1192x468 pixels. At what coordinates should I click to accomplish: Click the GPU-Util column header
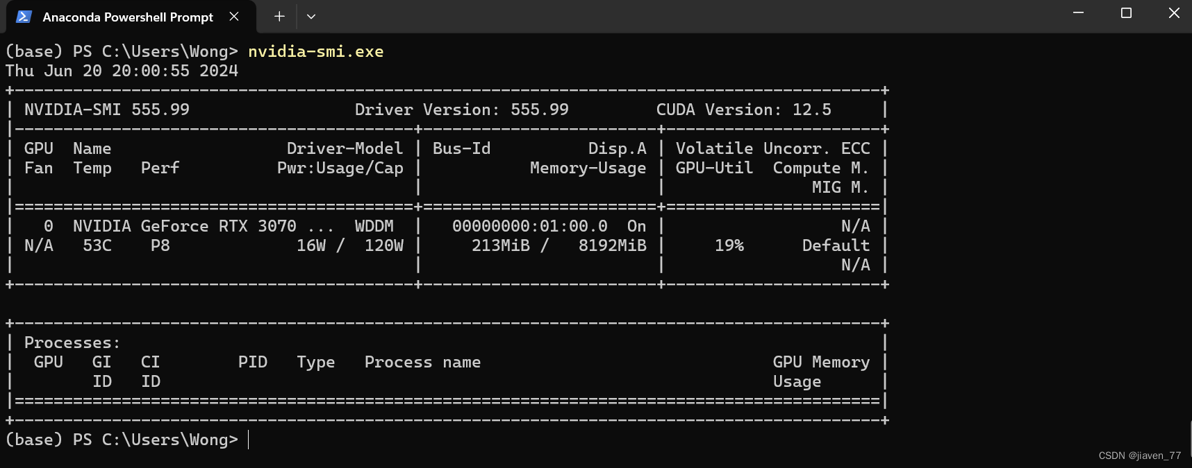[x=715, y=168]
